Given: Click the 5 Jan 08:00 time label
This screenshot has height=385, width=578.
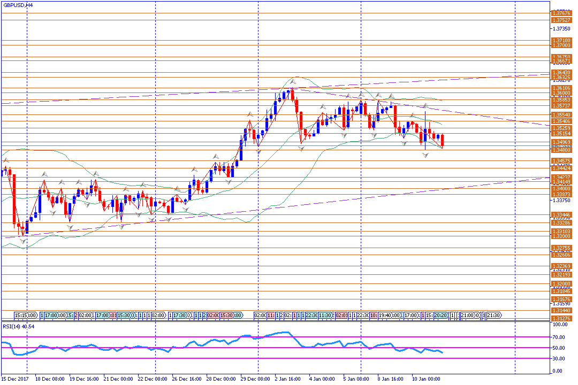Looking at the screenshot, I should click(356, 379).
